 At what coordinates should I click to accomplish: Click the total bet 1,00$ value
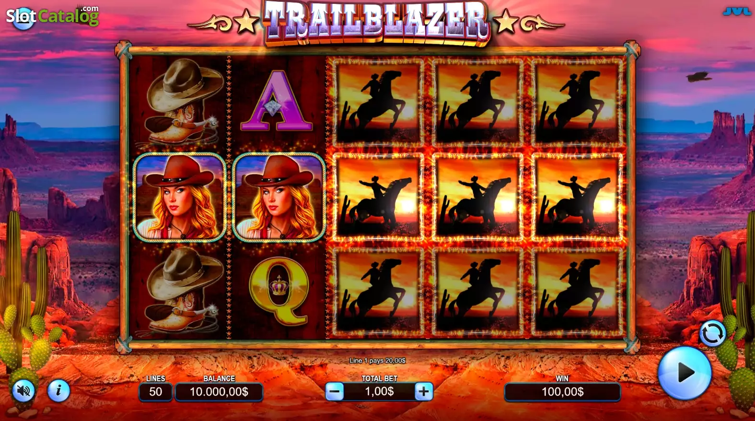(379, 392)
